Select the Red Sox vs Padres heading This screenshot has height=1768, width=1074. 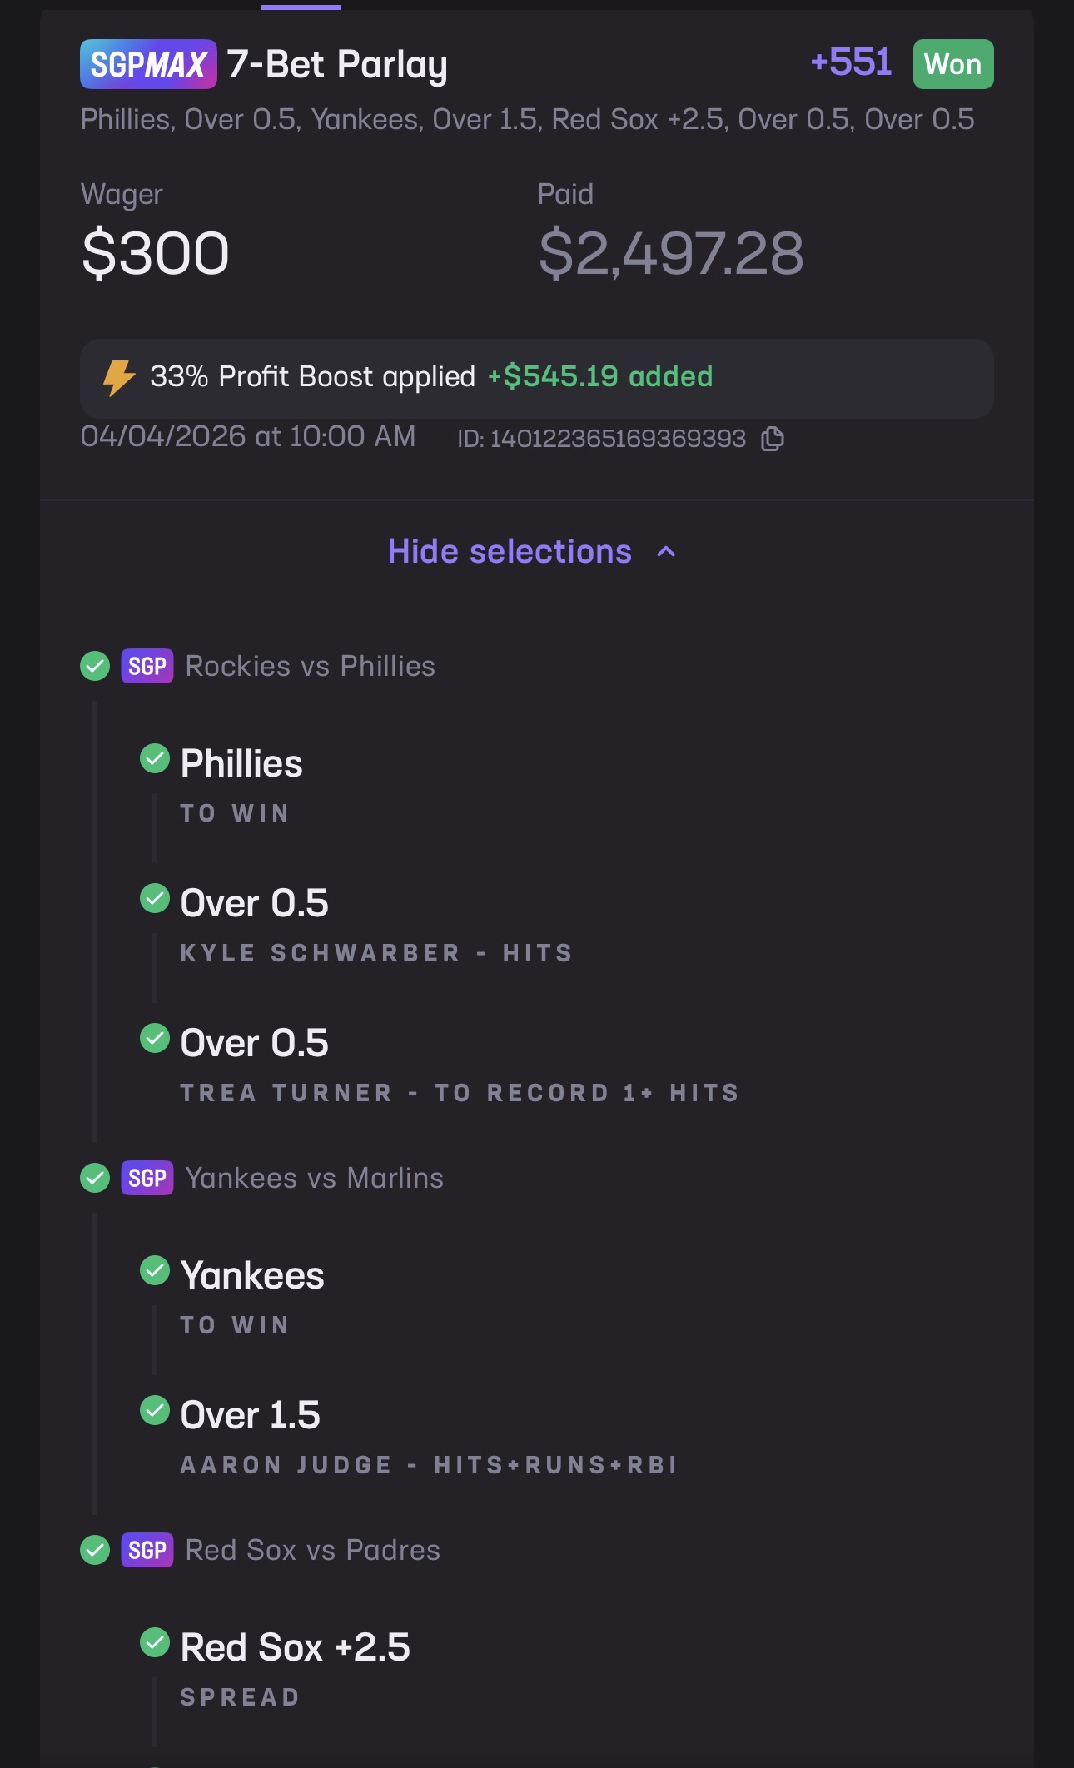(312, 1550)
